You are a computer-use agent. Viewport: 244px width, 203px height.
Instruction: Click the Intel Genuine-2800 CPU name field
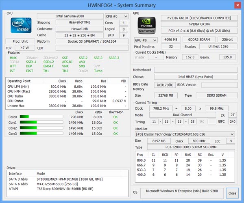(x=70, y=16)
